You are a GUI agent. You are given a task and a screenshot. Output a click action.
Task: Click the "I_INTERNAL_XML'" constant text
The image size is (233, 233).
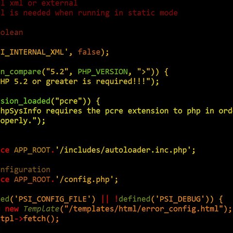(34, 52)
